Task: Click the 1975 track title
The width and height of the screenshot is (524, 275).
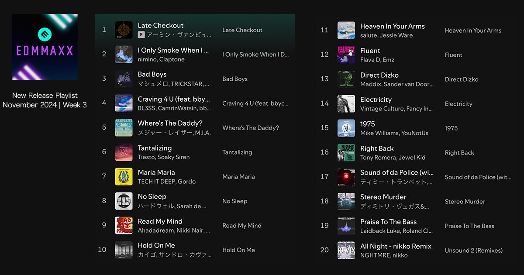Action: [x=368, y=124]
